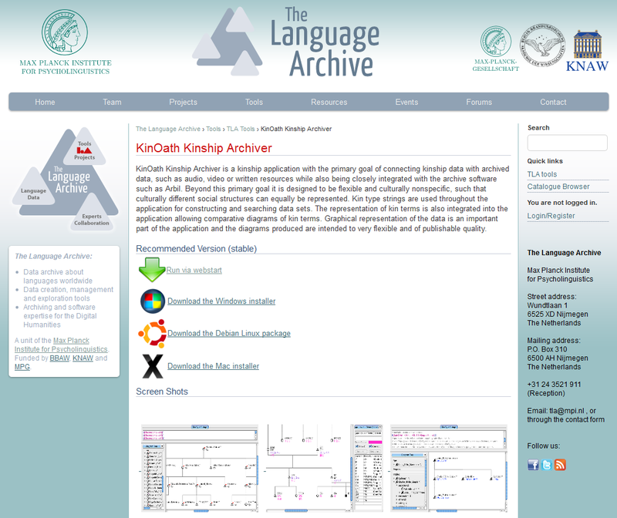Open the Tools menu item
Screen dimensions: 617x518
(254, 102)
